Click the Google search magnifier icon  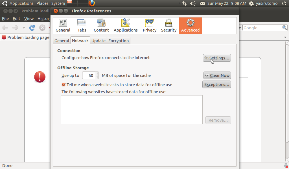point(284,28)
